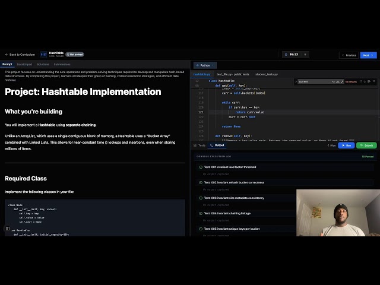This screenshot has width=380, height=285.
Task: Toggle find in selection
Action: point(369,81)
